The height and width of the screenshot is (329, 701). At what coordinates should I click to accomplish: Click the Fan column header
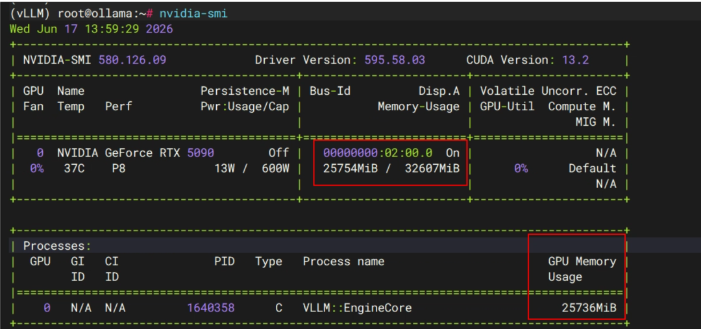click(x=34, y=107)
